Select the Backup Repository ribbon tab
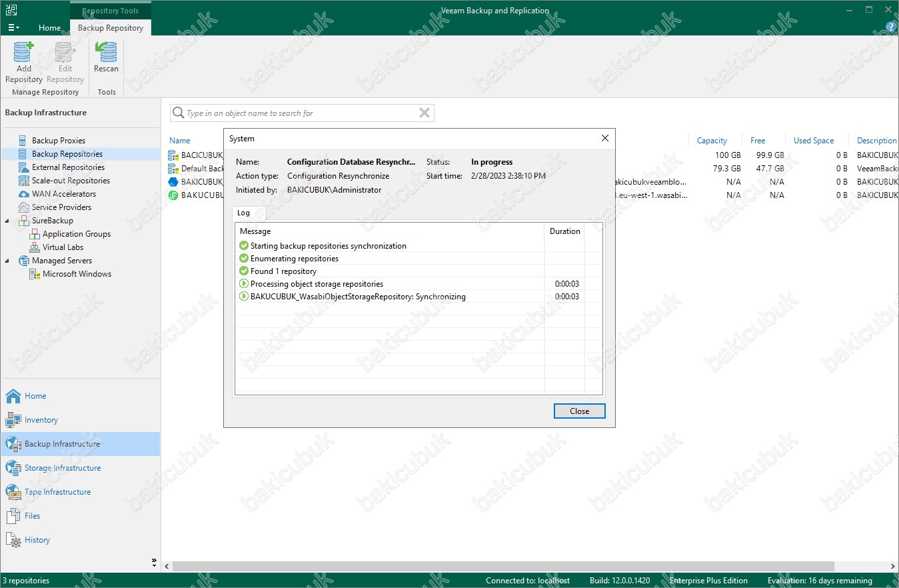 click(111, 28)
